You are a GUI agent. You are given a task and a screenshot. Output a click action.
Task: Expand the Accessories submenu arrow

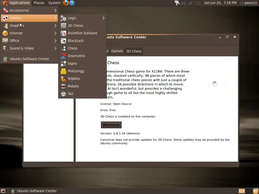coord(55,10)
